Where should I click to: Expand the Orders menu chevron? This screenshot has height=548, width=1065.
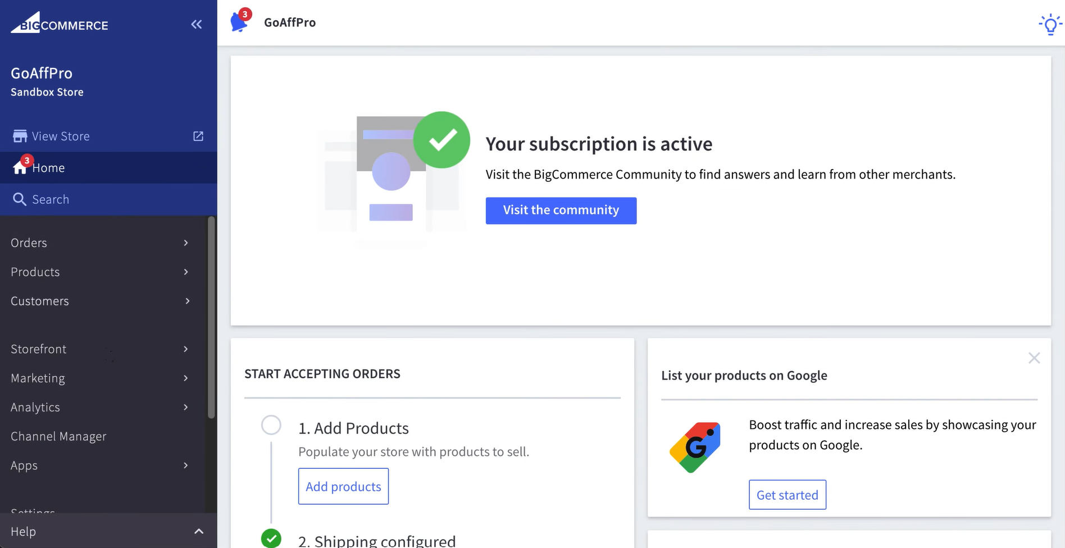(x=186, y=243)
